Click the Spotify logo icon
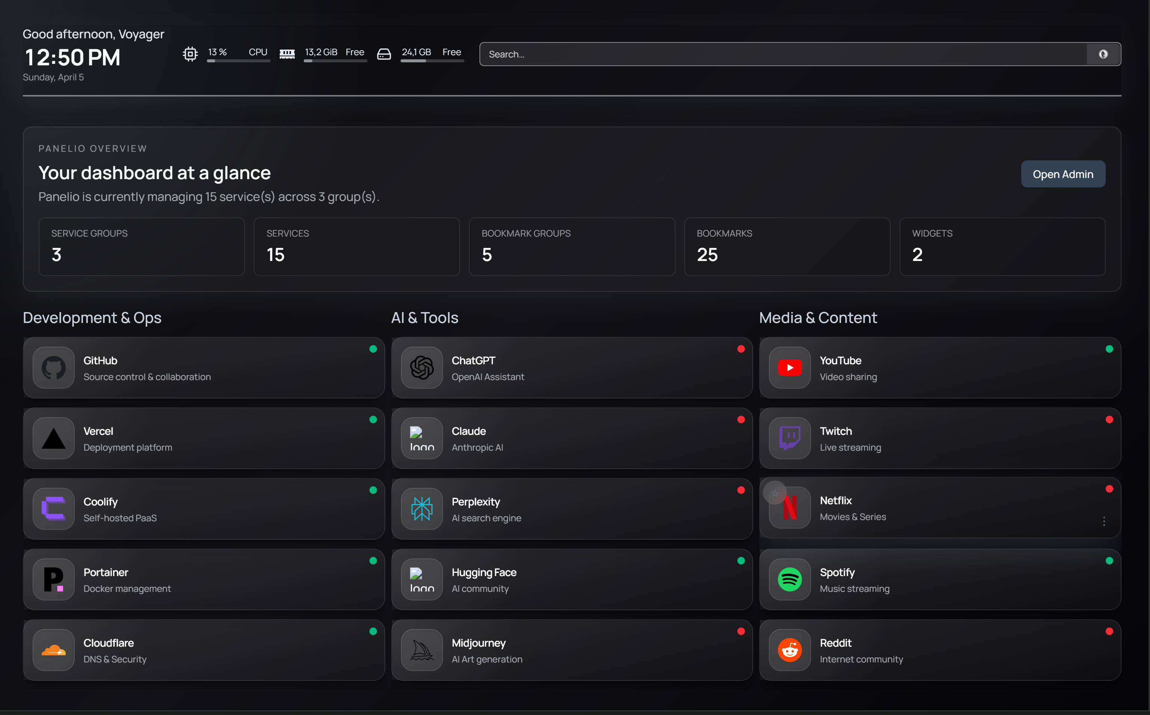 pyautogui.click(x=789, y=579)
